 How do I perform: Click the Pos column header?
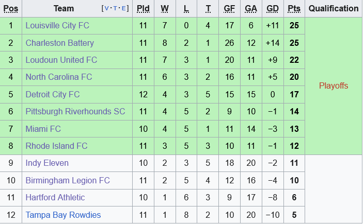pos(11,8)
